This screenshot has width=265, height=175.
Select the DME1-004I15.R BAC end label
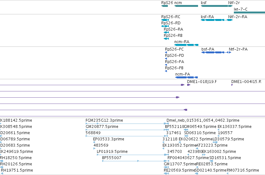[x=246, y=82]
